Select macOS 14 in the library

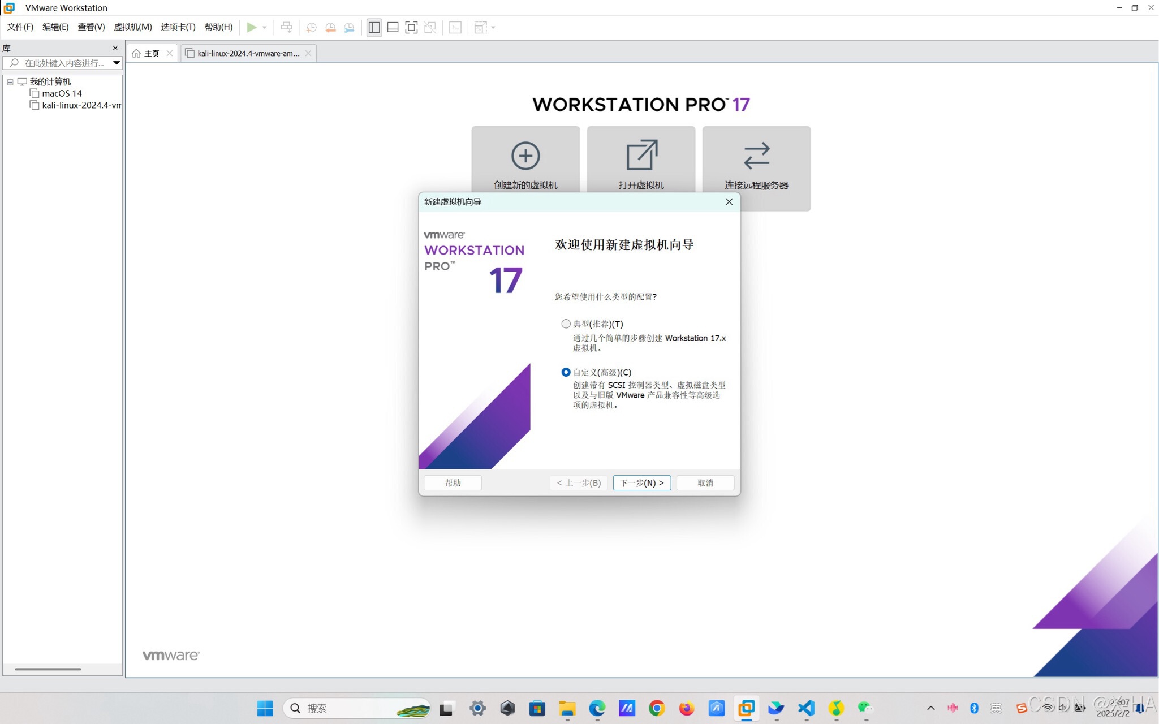(61, 93)
